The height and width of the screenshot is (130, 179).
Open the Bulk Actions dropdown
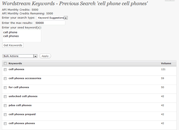point(20,56)
